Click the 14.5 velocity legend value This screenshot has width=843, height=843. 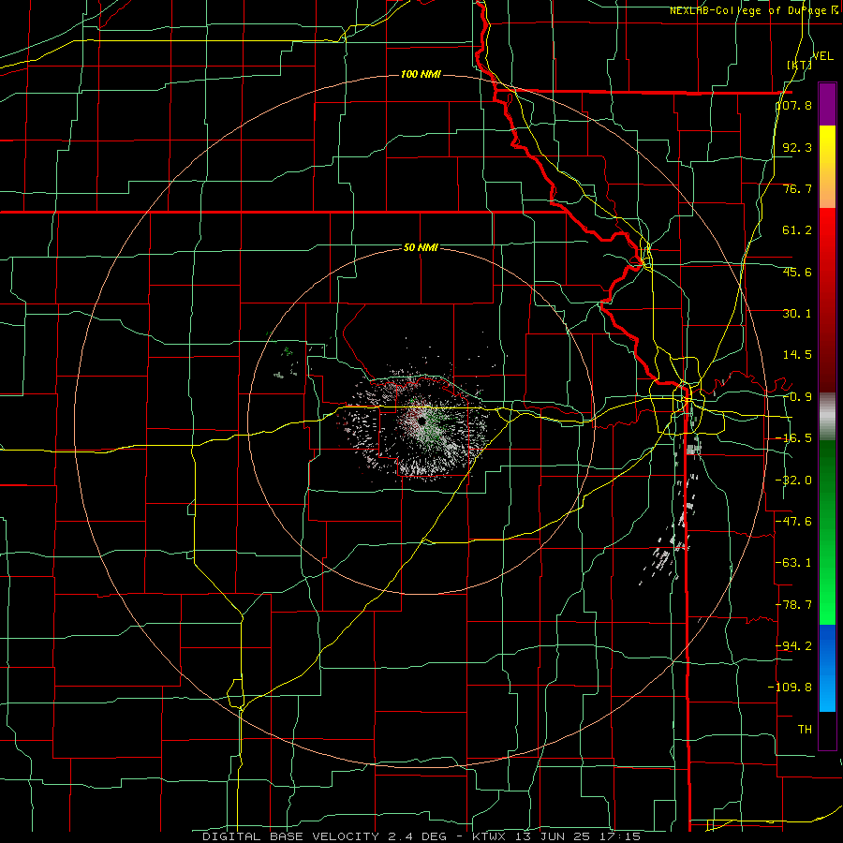point(797,355)
